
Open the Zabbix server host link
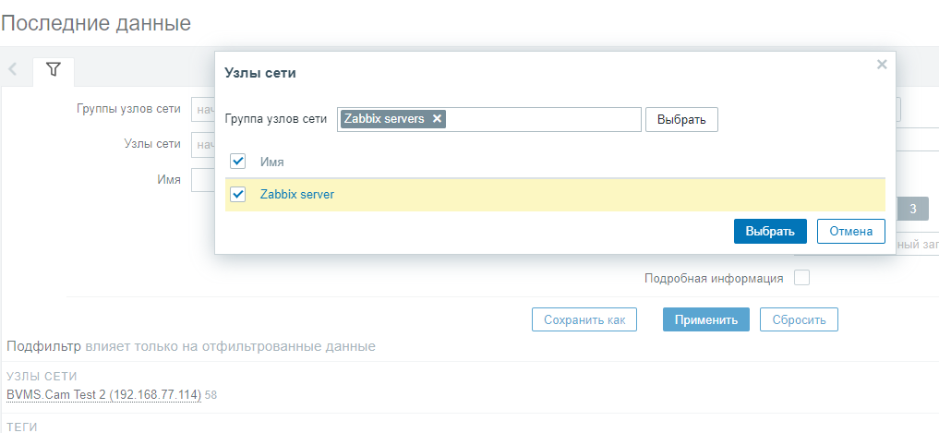coord(297,195)
